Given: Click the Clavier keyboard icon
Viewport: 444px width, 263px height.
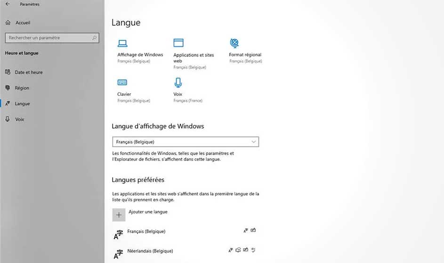Looking at the screenshot, I should click(x=122, y=82).
